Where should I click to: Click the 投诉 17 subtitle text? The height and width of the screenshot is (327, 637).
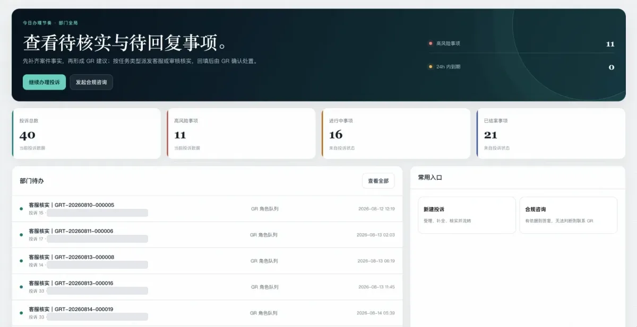click(36, 238)
